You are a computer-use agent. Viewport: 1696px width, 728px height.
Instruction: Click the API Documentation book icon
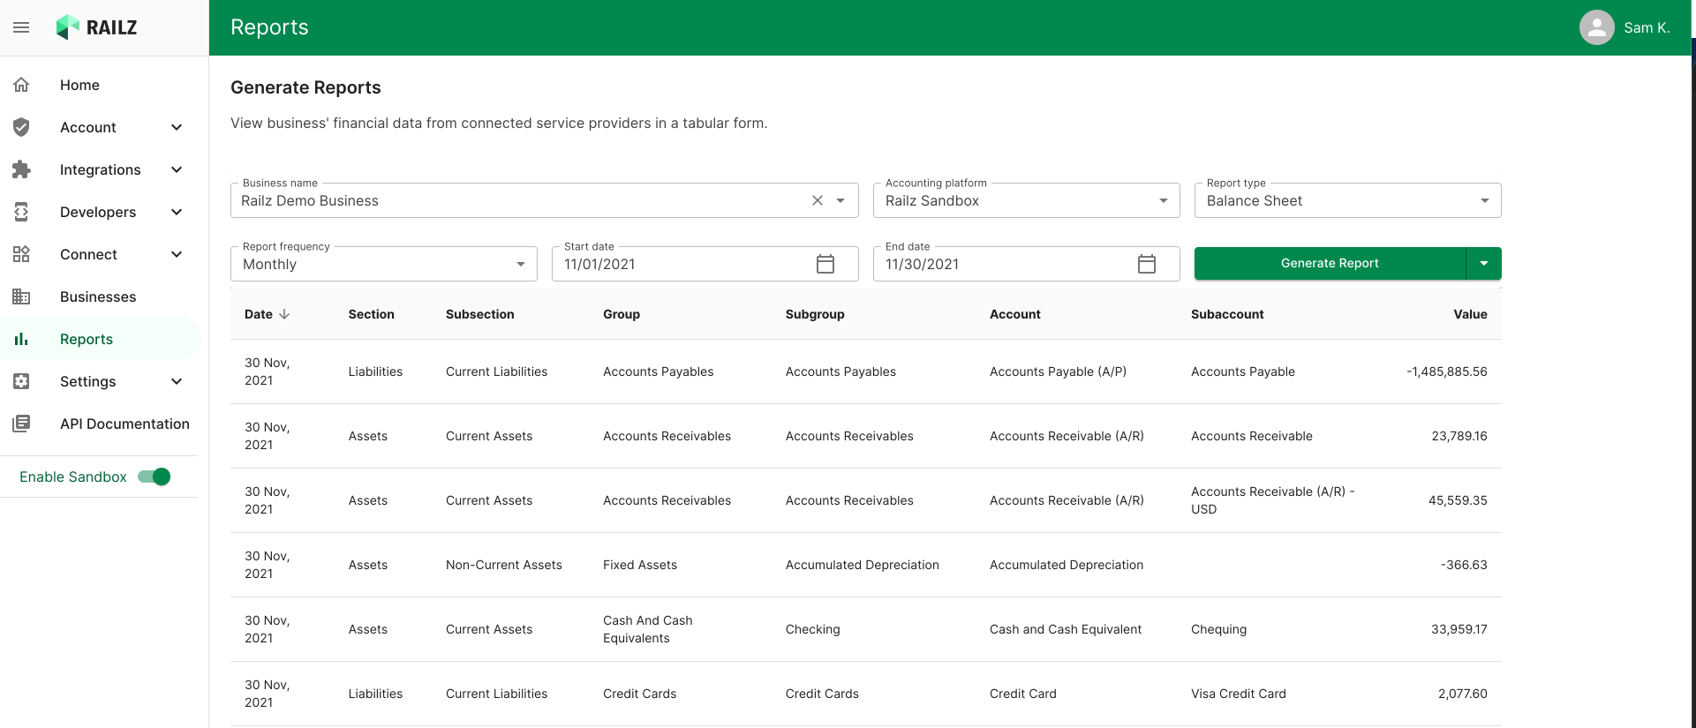(x=21, y=424)
